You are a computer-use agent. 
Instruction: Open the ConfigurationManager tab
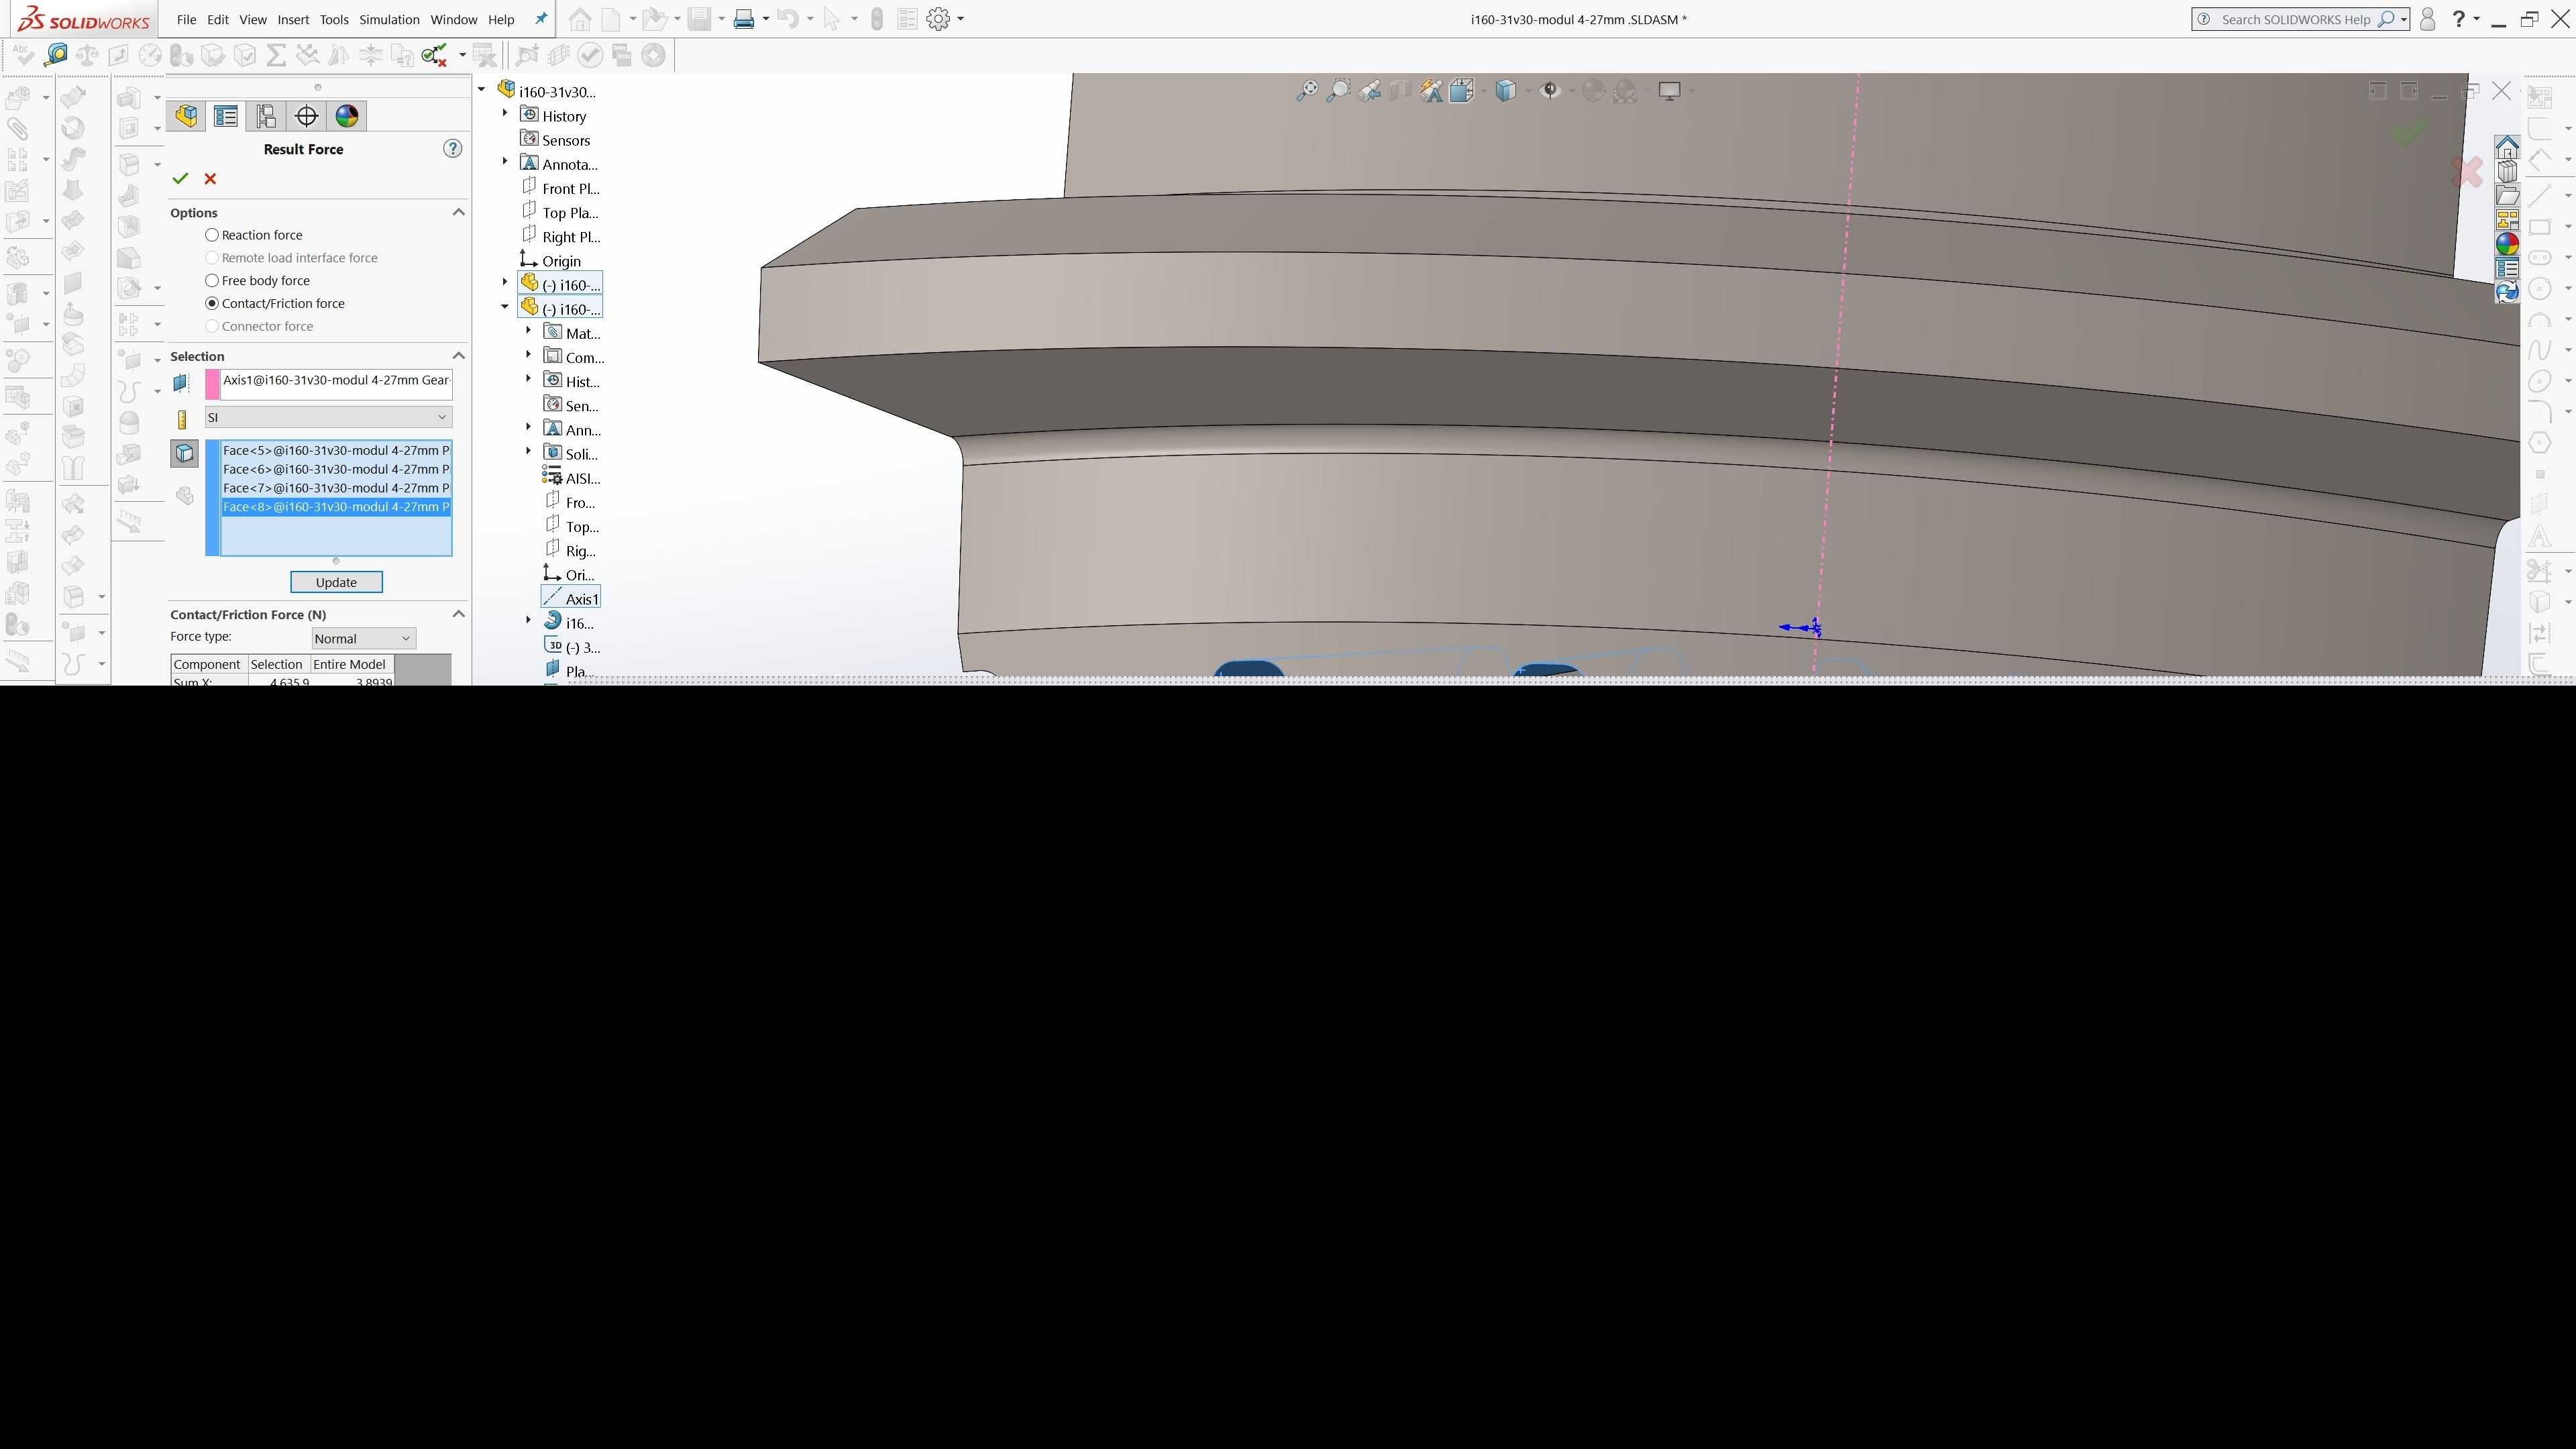(266, 116)
